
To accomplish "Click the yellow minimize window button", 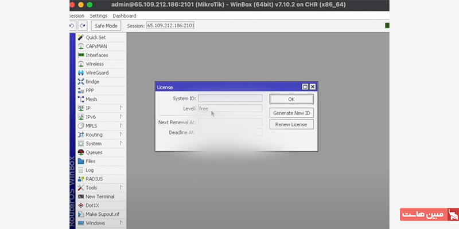I will [x=81, y=5].
